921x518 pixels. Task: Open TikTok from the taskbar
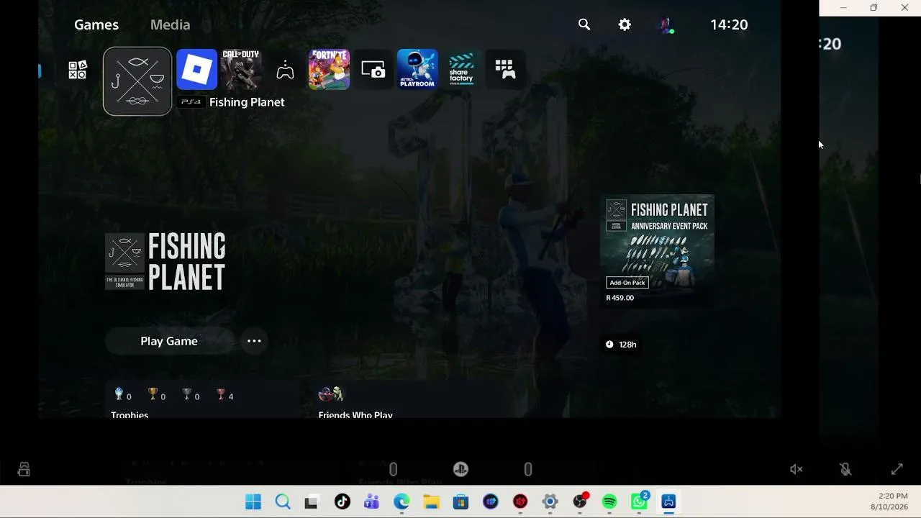tap(342, 501)
